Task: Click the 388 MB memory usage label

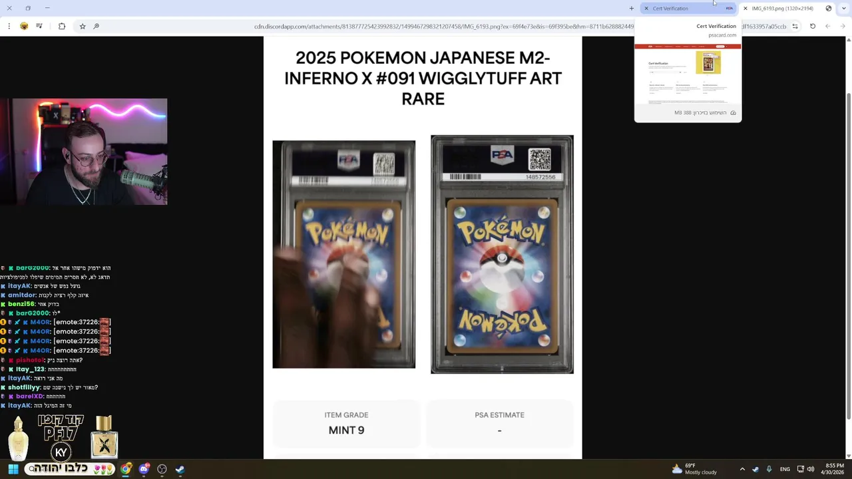Action: tap(700, 112)
